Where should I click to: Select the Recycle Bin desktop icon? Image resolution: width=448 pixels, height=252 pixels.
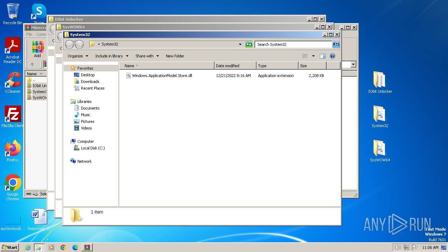[13, 14]
